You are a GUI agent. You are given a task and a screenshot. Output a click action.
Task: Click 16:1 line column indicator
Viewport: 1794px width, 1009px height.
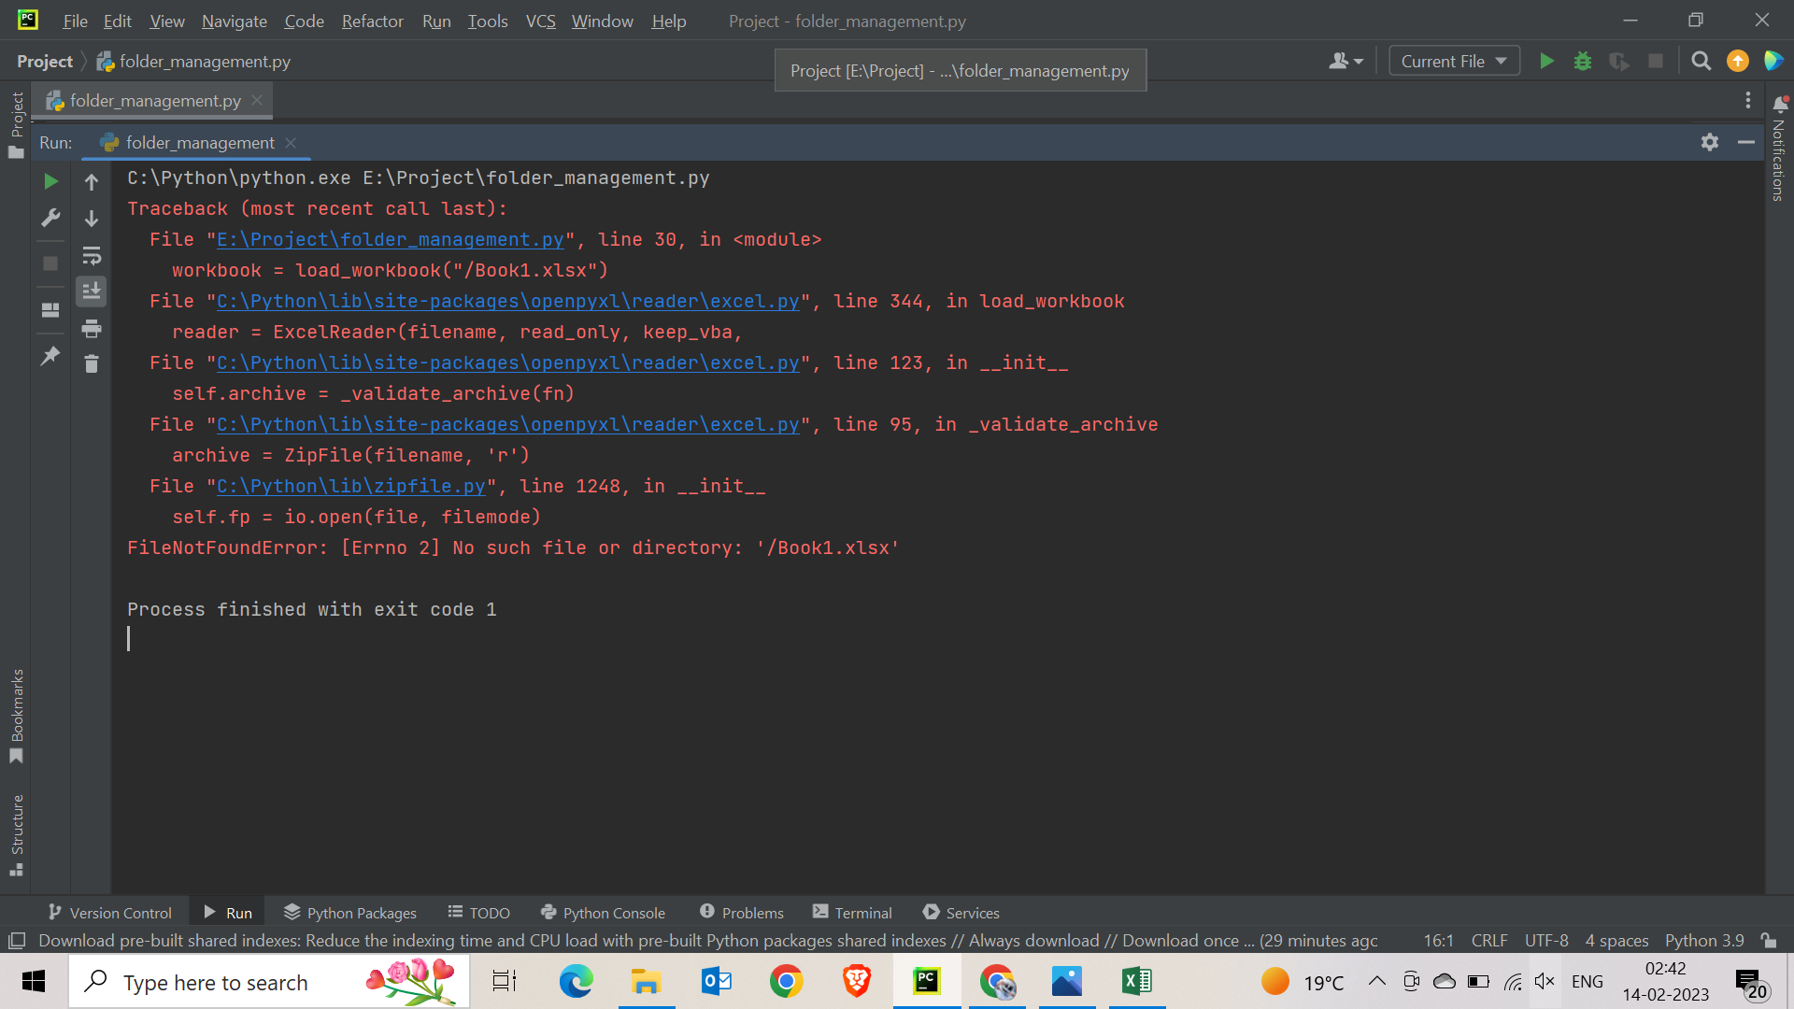point(1438,940)
